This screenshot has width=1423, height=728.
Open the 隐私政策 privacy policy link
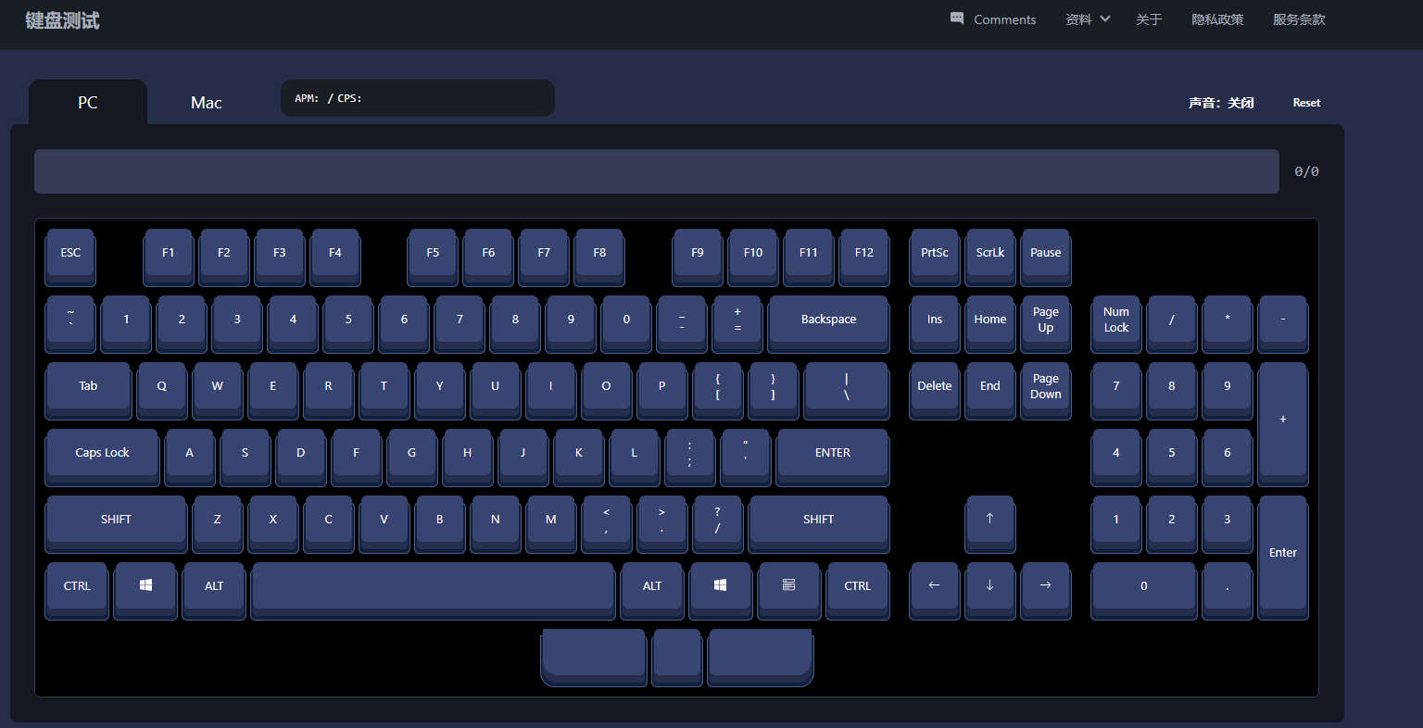pyautogui.click(x=1217, y=19)
